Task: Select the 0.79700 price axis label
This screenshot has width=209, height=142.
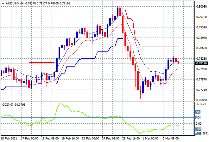Action: (x=201, y=17)
